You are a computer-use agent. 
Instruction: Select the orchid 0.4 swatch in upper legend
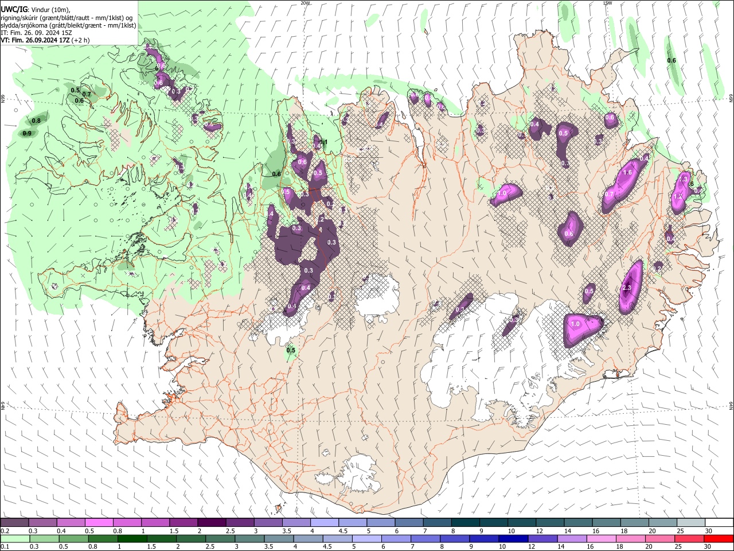pos(71,522)
